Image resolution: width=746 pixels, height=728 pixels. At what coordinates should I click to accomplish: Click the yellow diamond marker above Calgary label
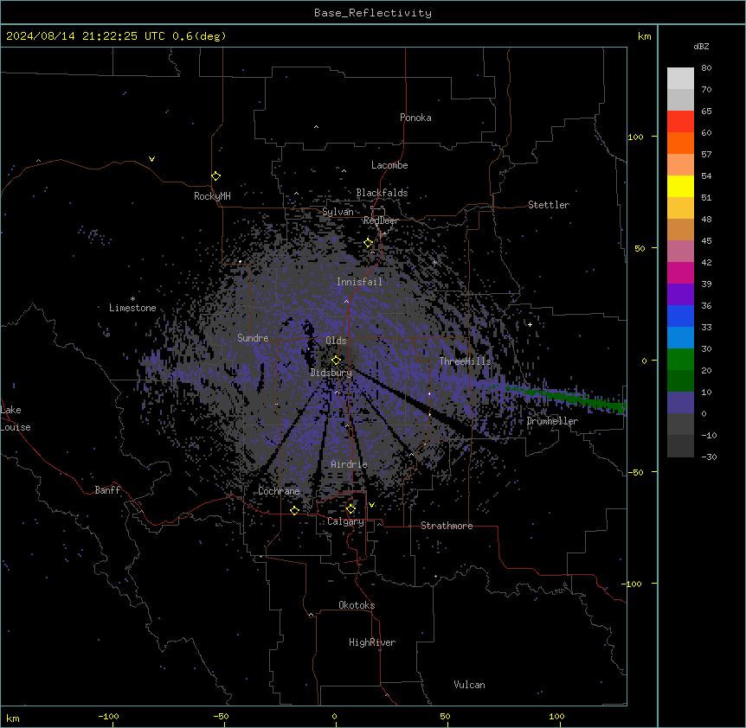pyautogui.click(x=350, y=509)
